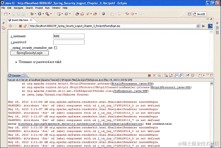Toggle Show Console on standard output change
This screenshot has width=221, height=148.
coord(176,76)
